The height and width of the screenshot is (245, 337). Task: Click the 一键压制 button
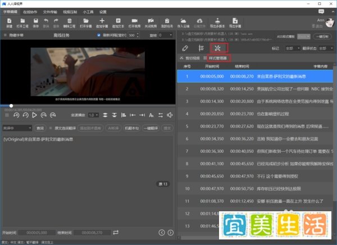(x=322, y=37)
